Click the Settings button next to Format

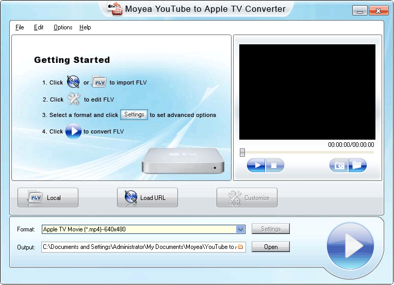click(271, 229)
